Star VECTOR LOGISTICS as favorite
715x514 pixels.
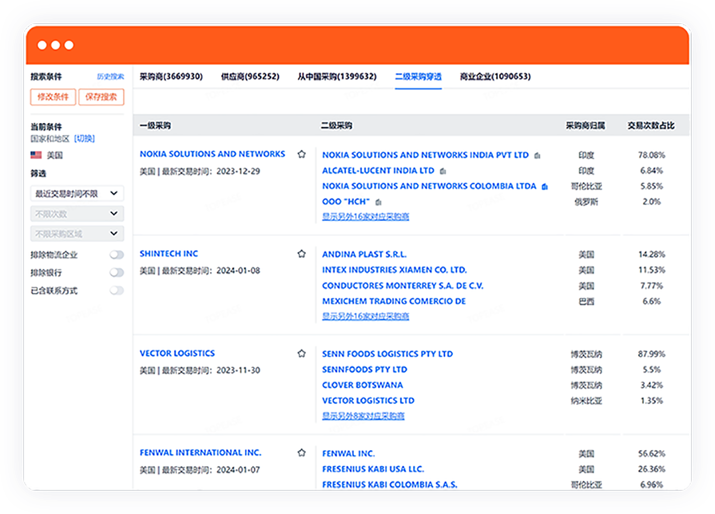click(x=301, y=353)
